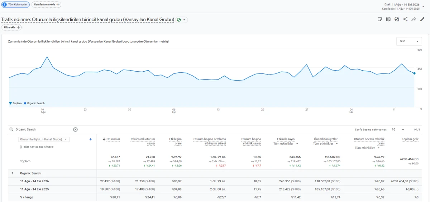Clear the search with the X icon

(75, 129)
